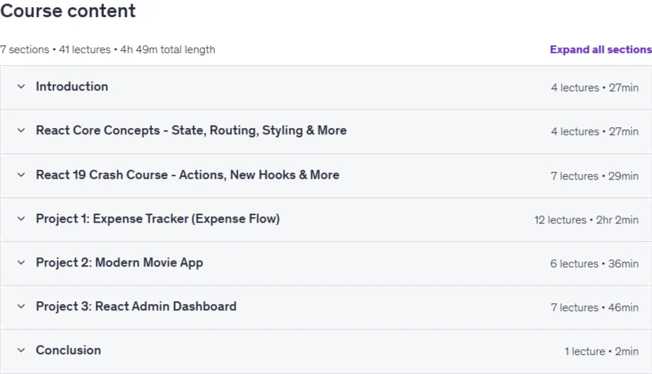
Task: Click the 12 lectures • 2hr 2min label
Action: tap(586, 220)
